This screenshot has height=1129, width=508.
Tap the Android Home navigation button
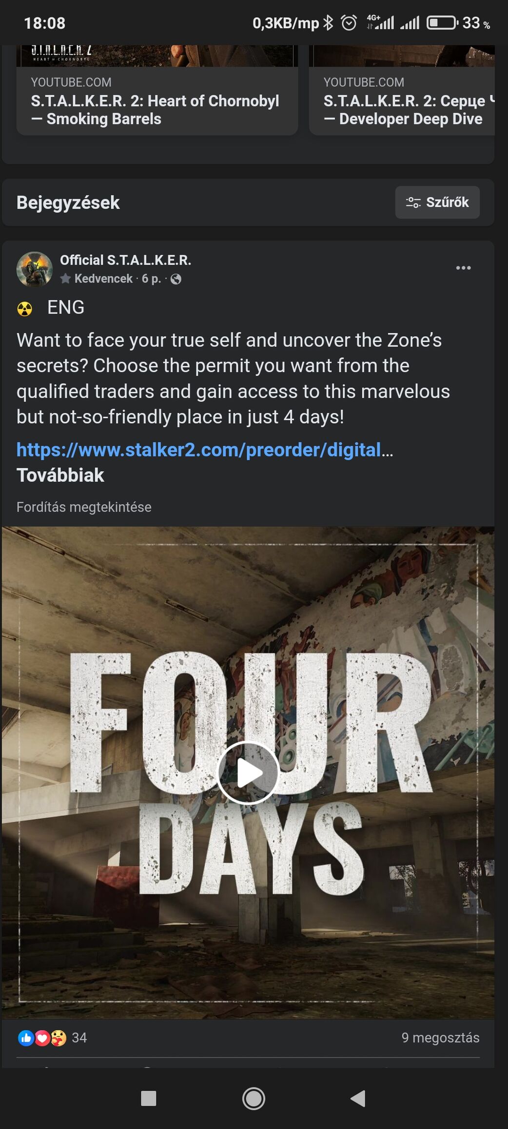(x=254, y=1099)
